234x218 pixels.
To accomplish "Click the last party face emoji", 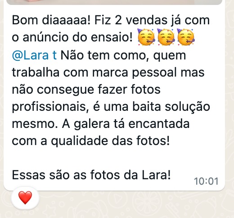I will pyautogui.click(x=186, y=37).
